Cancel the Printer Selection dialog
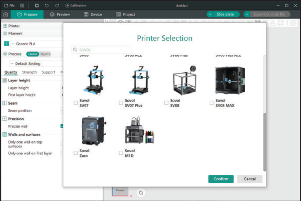 250,179
